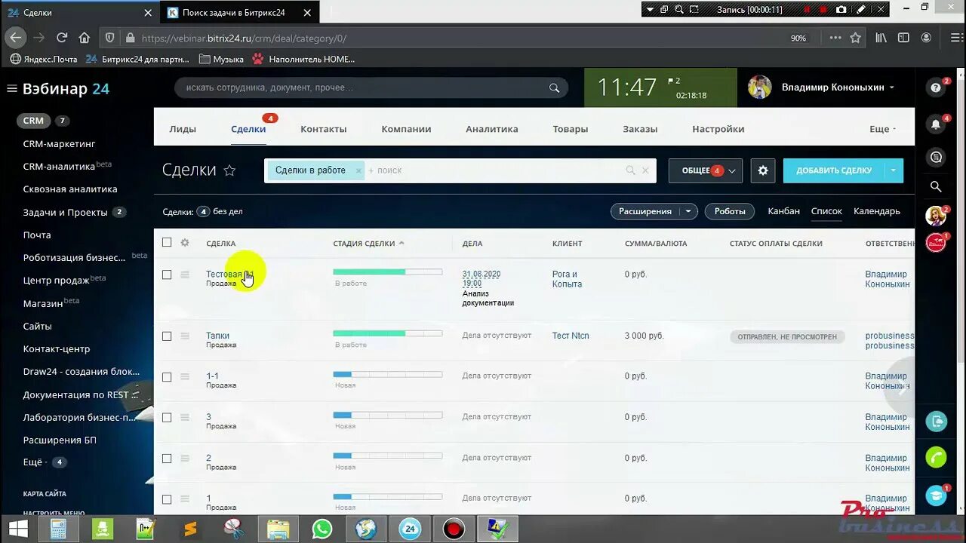The height and width of the screenshot is (543, 966).
Task: Open the notifications bell icon
Action: [936, 124]
